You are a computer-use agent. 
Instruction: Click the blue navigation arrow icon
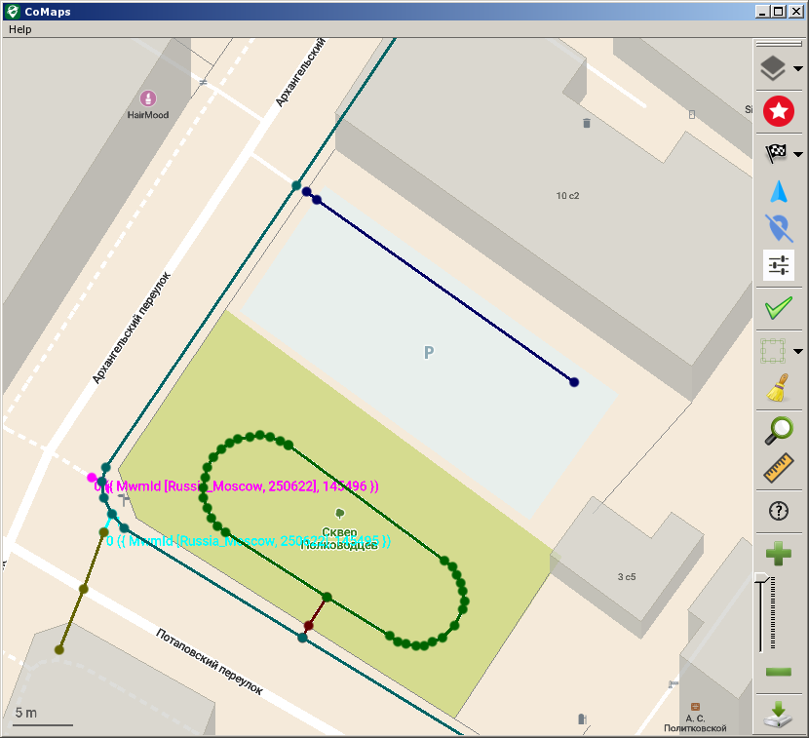coord(778,192)
